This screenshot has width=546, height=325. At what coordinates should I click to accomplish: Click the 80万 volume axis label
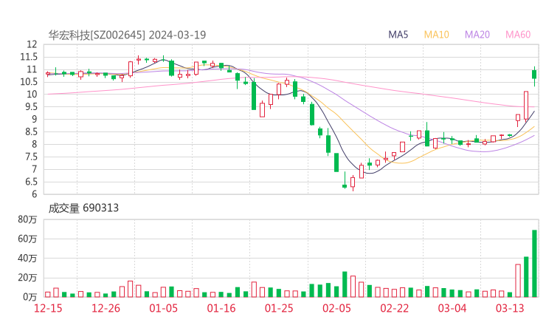click(x=27, y=219)
